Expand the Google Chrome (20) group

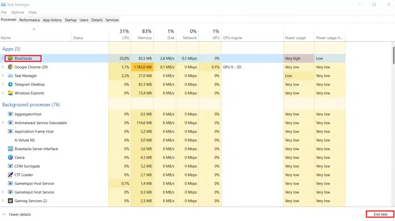pyautogui.click(x=3, y=67)
